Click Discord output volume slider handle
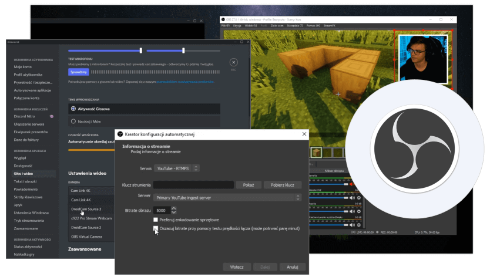 pos(183,50)
